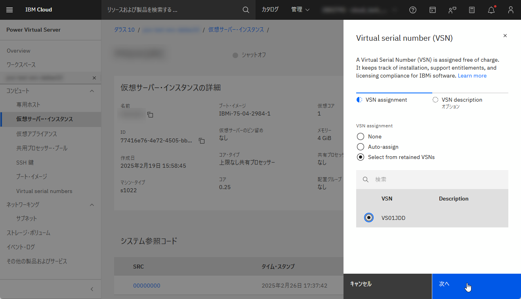This screenshot has height=299, width=521.
Task: Choose Select from retained VSNs radio
Action: coord(361,157)
